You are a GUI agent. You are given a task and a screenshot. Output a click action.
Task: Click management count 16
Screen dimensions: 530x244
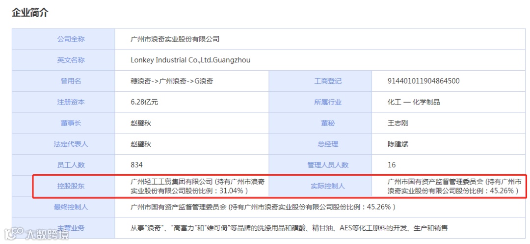coord(392,165)
